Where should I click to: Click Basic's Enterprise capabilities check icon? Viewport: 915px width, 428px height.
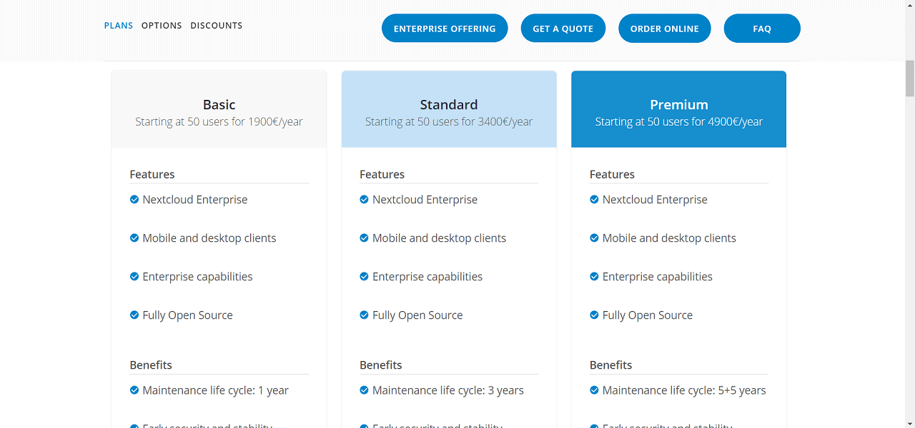(134, 277)
